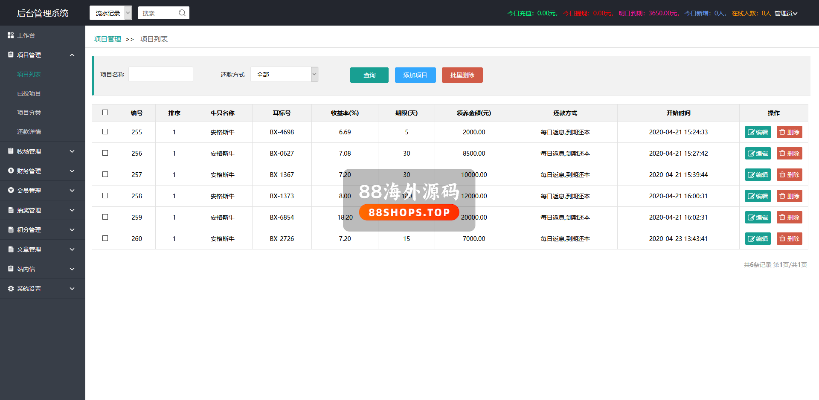Click the 系统设置 gear icon
Screen dimensions: 819x400
tap(11, 289)
